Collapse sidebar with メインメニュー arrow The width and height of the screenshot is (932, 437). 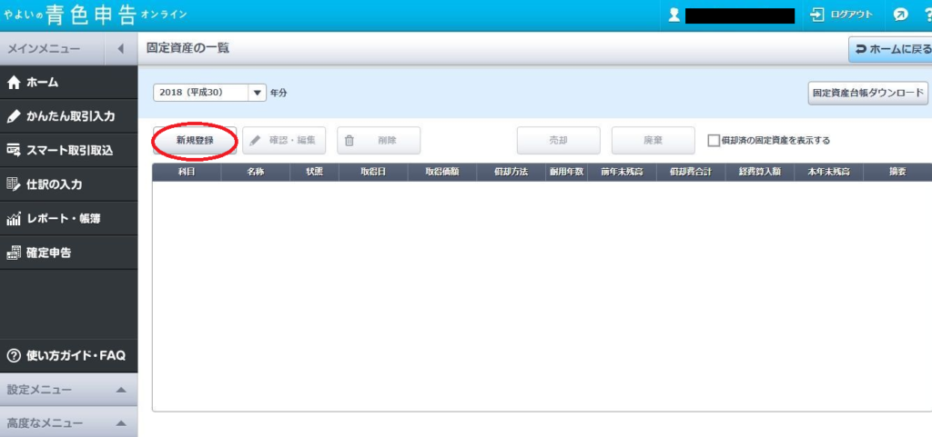click(121, 49)
